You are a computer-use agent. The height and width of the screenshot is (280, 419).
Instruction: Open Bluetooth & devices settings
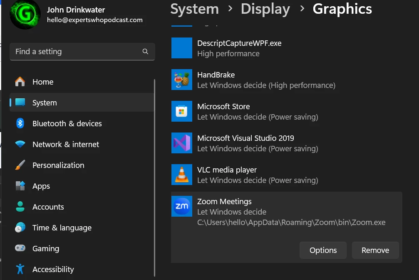coord(82,123)
